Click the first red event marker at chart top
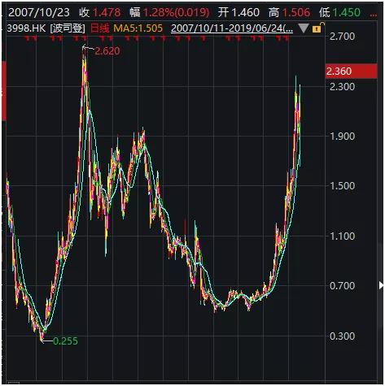Viewport: 385px width, 386px height. click(27, 39)
